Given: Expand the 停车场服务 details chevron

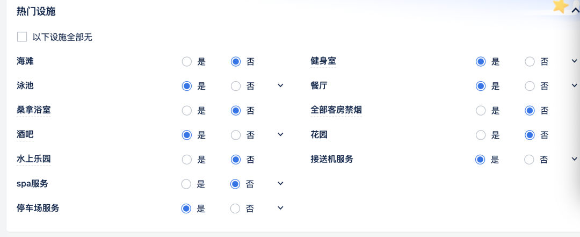Looking at the screenshot, I should click(280, 208).
